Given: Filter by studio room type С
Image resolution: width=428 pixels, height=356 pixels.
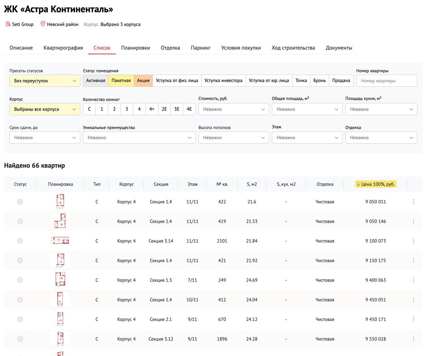Looking at the screenshot, I should [x=89, y=109].
